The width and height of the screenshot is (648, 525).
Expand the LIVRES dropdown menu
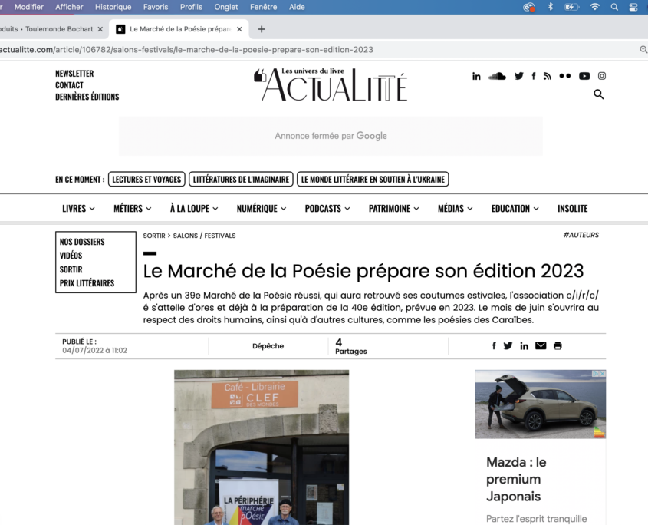pyautogui.click(x=78, y=209)
